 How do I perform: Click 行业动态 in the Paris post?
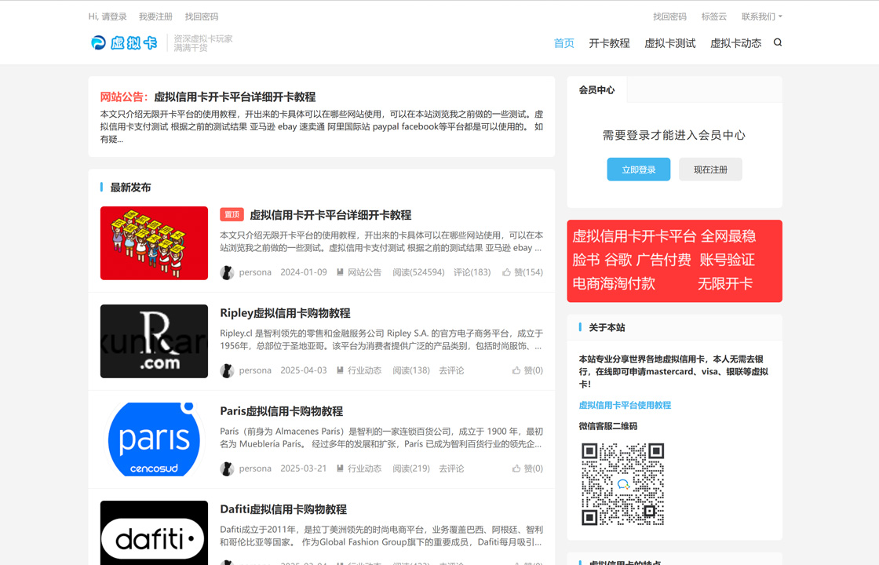(364, 468)
